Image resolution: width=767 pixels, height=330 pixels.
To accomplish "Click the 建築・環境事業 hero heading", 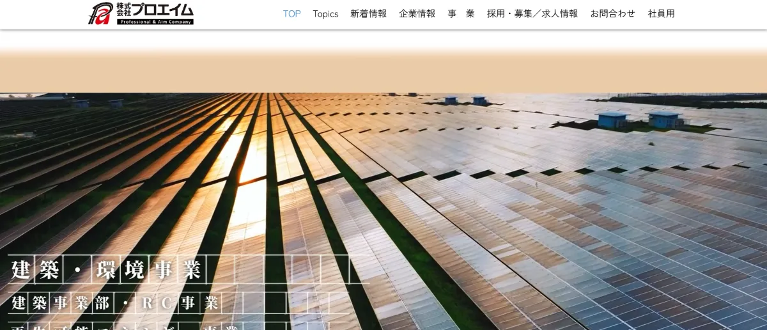I will (106, 269).
